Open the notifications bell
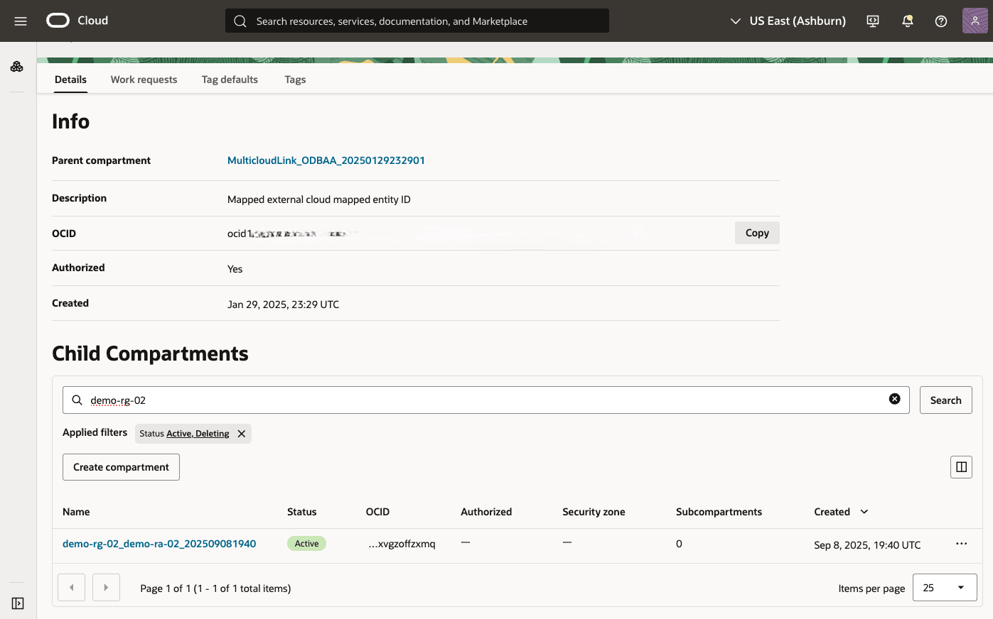993x619 pixels. pyautogui.click(x=907, y=21)
